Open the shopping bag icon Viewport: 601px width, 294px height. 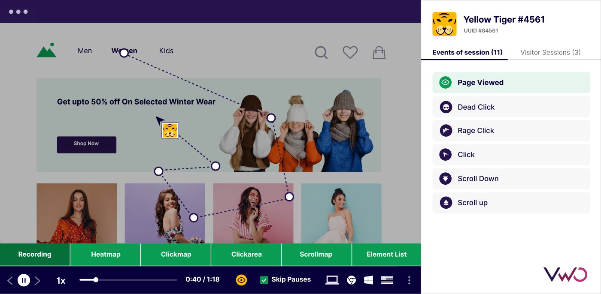click(x=379, y=52)
